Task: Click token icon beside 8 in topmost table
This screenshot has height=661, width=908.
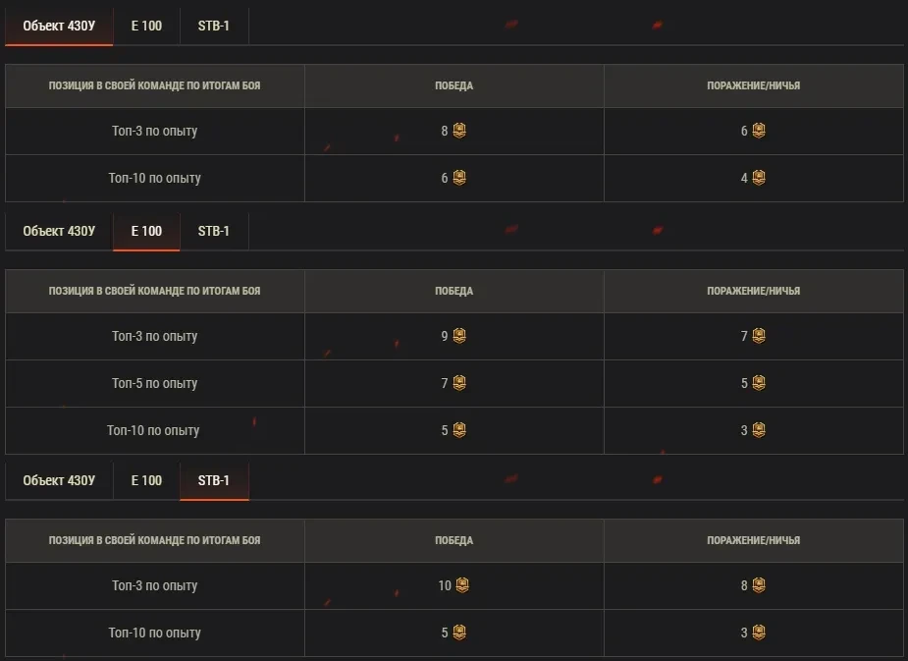Action: (x=459, y=131)
